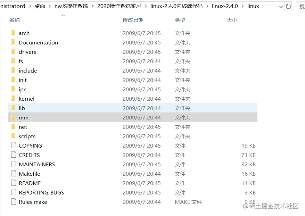The width and height of the screenshot is (305, 216).
Task: Select the include folder name
Action: point(28,70)
